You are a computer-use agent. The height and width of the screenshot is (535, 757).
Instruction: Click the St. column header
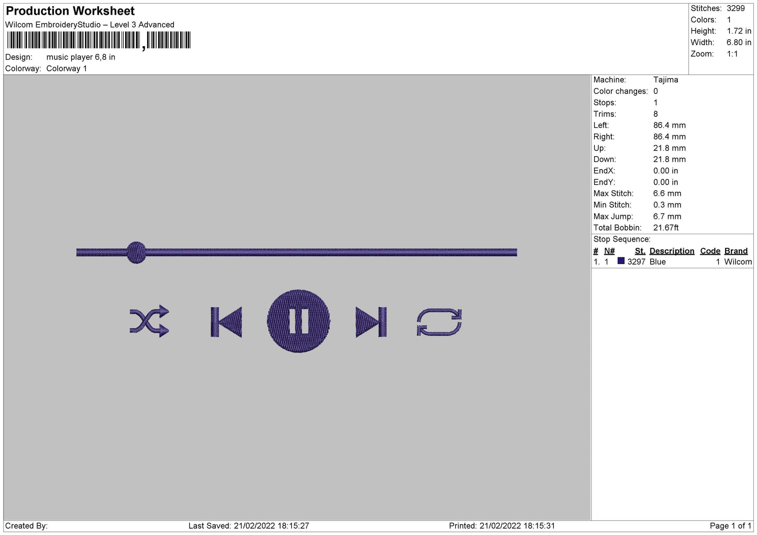[x=640, y=251]
